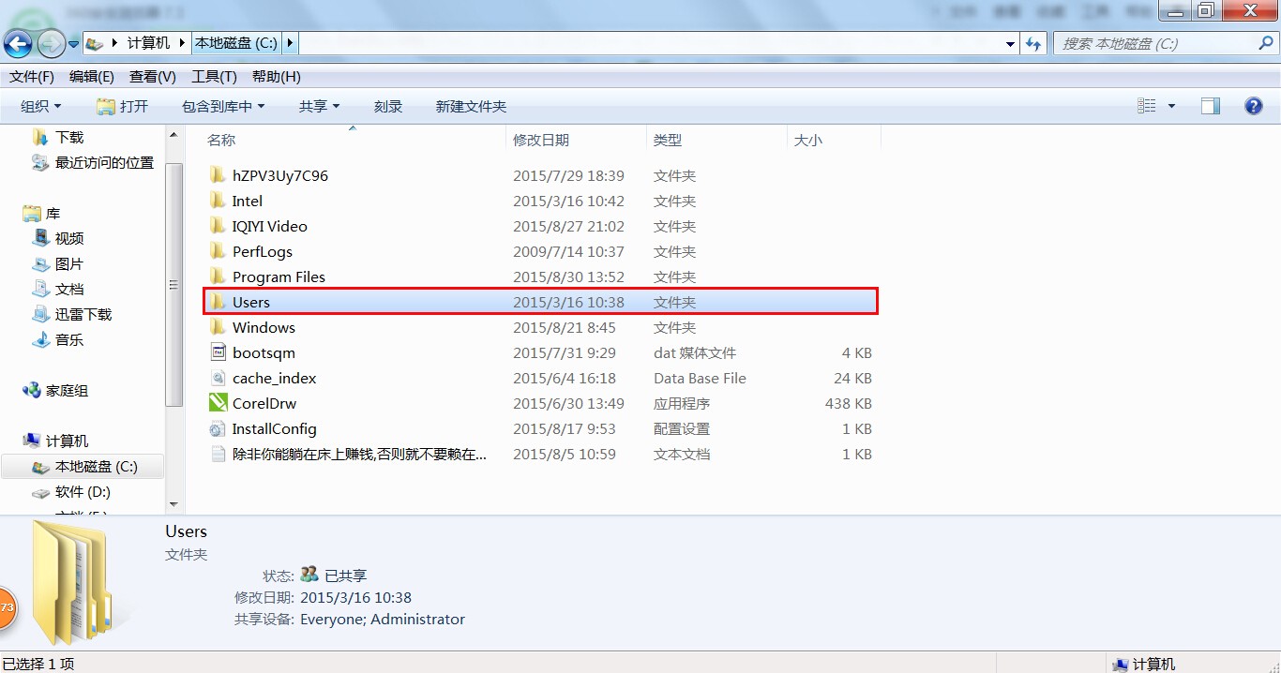Click the refresh button beside address bar
The width and height of the screenshot is (1281, 673).
[1034, 43]
